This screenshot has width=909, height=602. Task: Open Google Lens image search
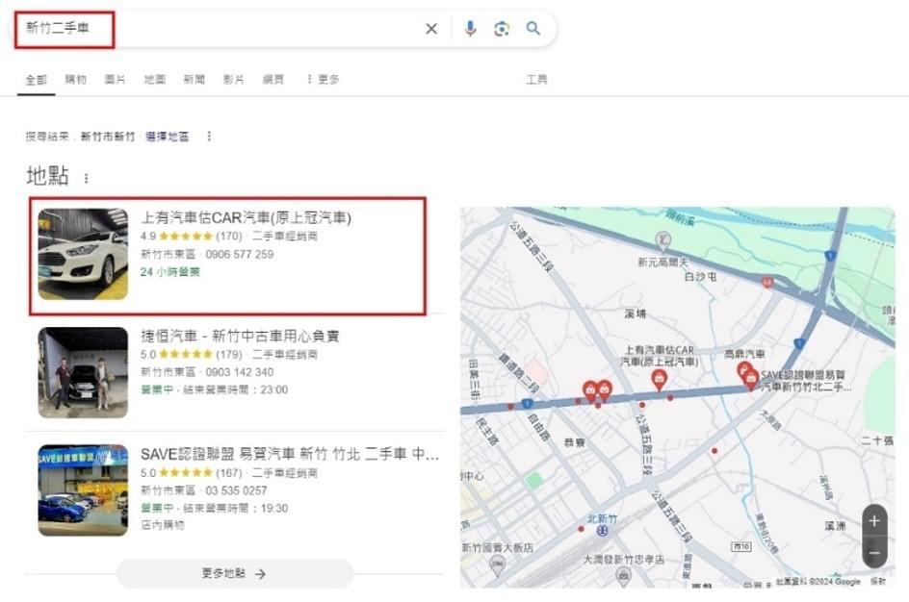[x=502, y=28]
